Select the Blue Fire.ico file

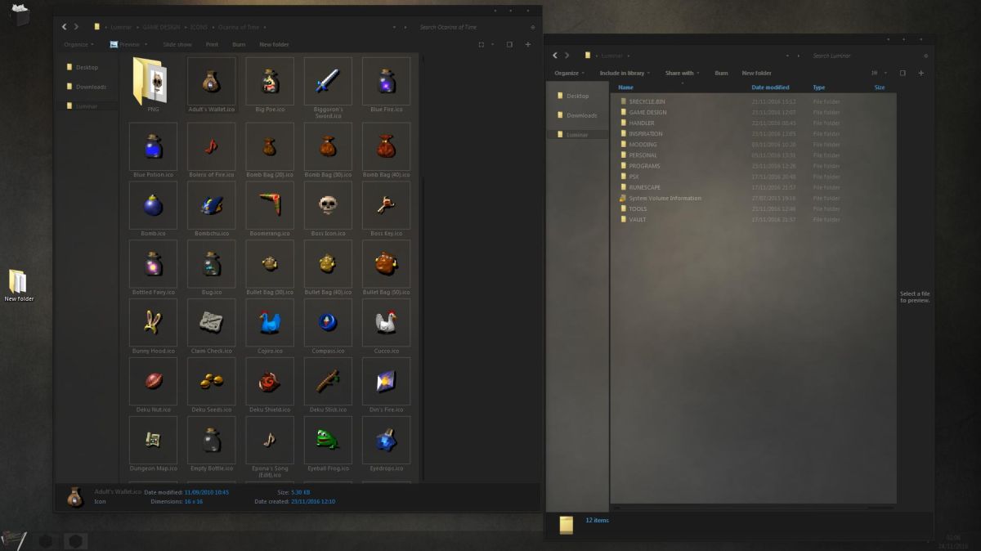pyautogui.click(x=386, y=85)
